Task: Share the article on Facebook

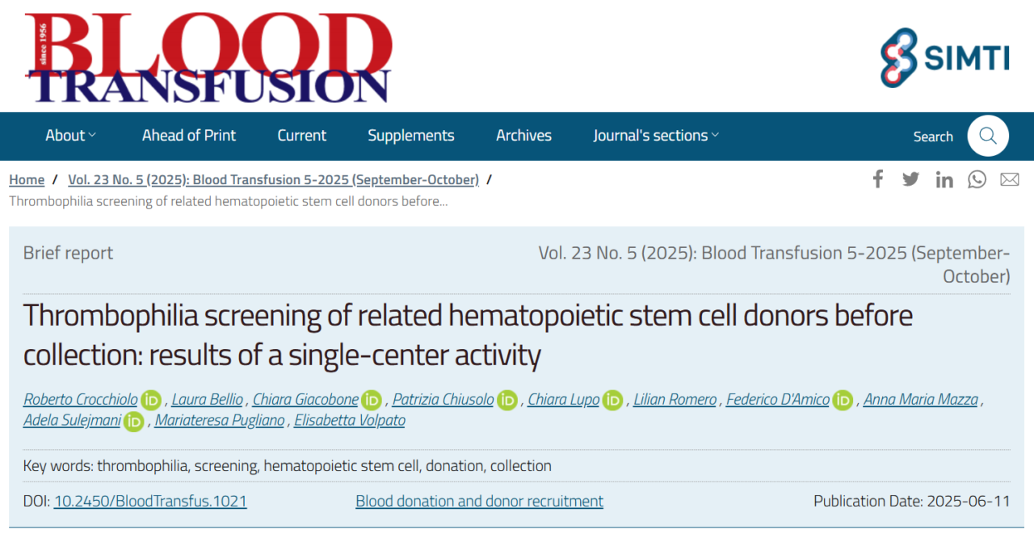Action: [x=878, y=179]
